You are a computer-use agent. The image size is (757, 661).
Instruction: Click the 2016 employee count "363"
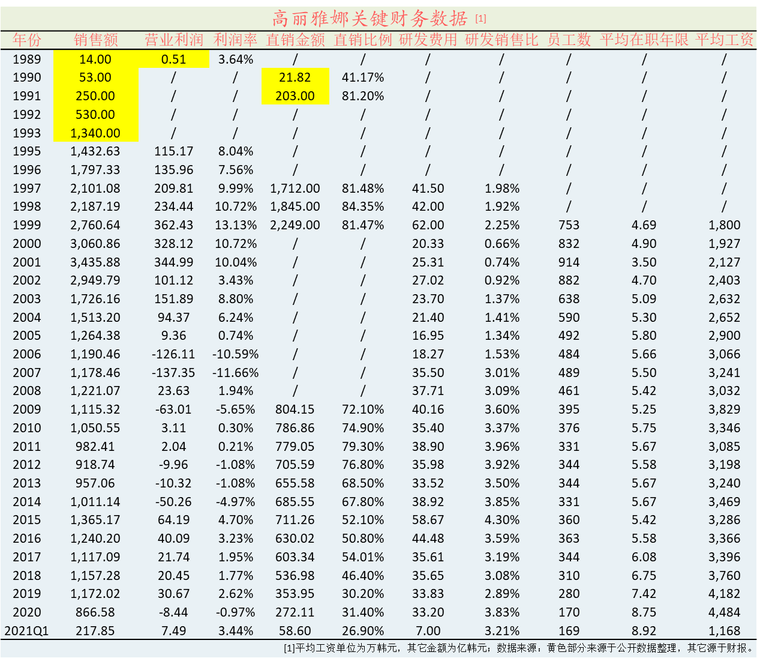pos(569,539)
